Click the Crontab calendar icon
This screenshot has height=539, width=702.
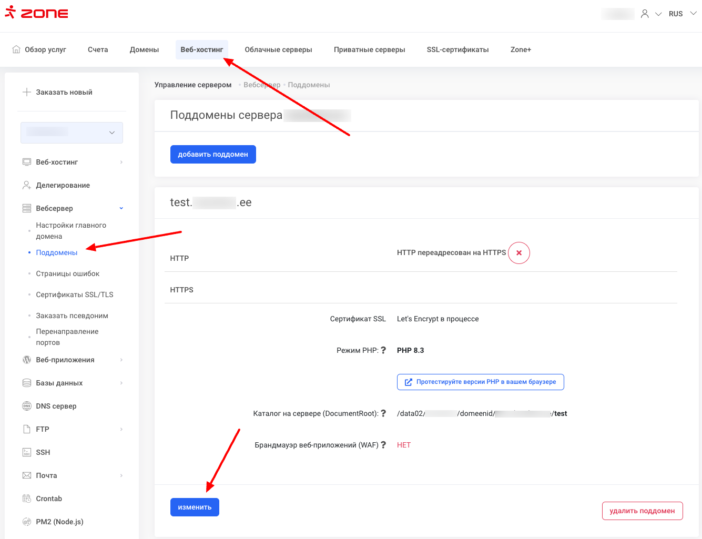point(27,499)
